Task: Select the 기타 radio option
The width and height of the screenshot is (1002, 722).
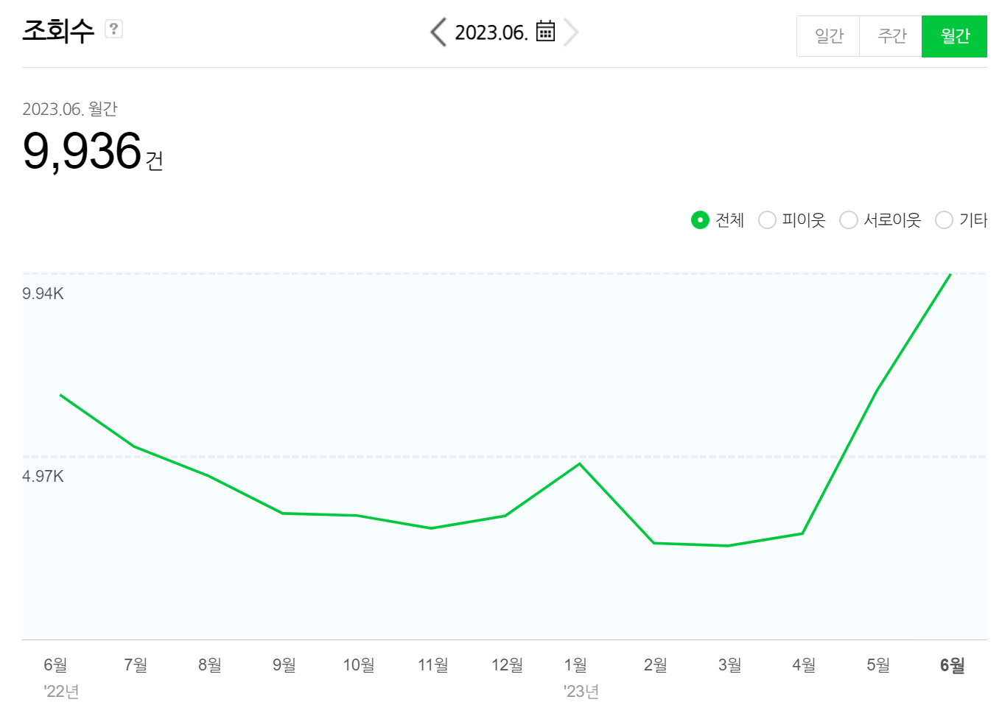Action: point(944,220)
